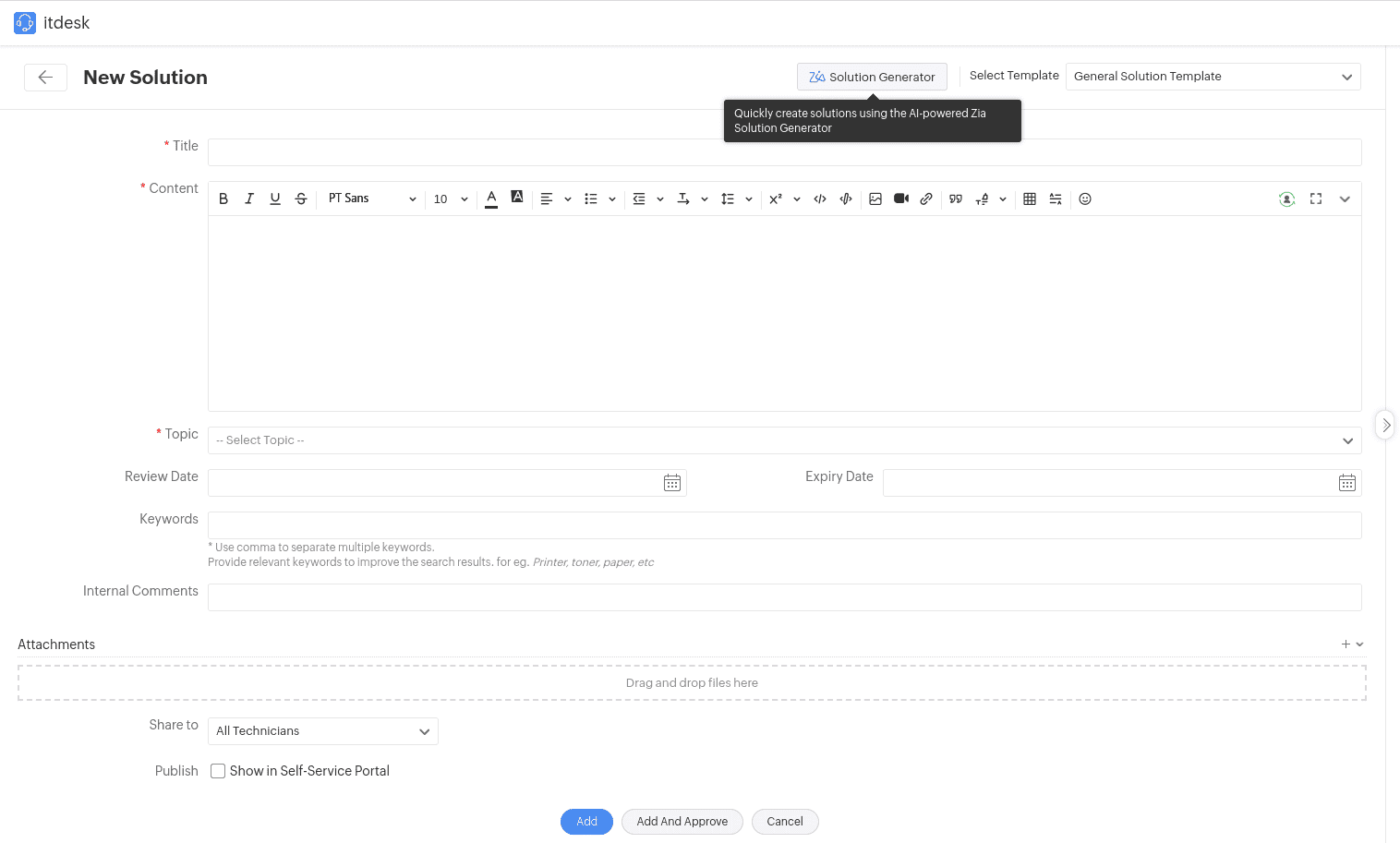1400x843 pixels.
Task: Expand the editor to fullscreen mode
Action: coord(1315,199)
